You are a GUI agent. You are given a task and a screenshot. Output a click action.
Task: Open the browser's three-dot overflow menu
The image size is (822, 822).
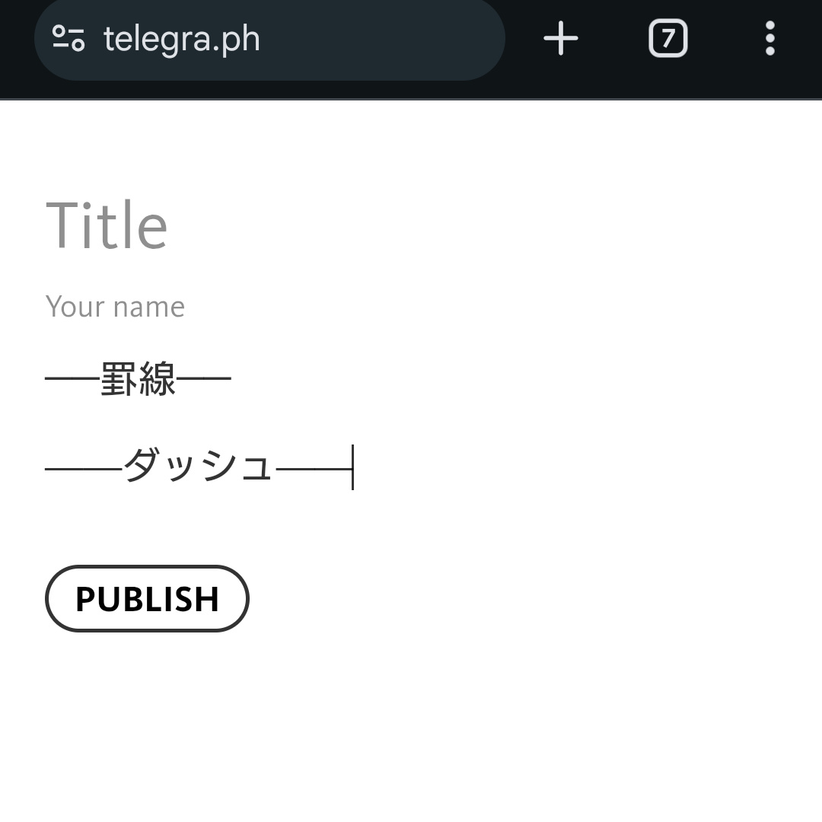pyautogui.click(x=769, y=38)
